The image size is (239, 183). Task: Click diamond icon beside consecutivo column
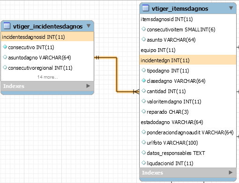[5, 47]
